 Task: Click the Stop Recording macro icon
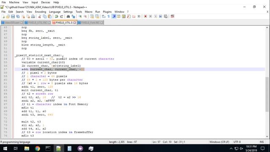(151, 16)
